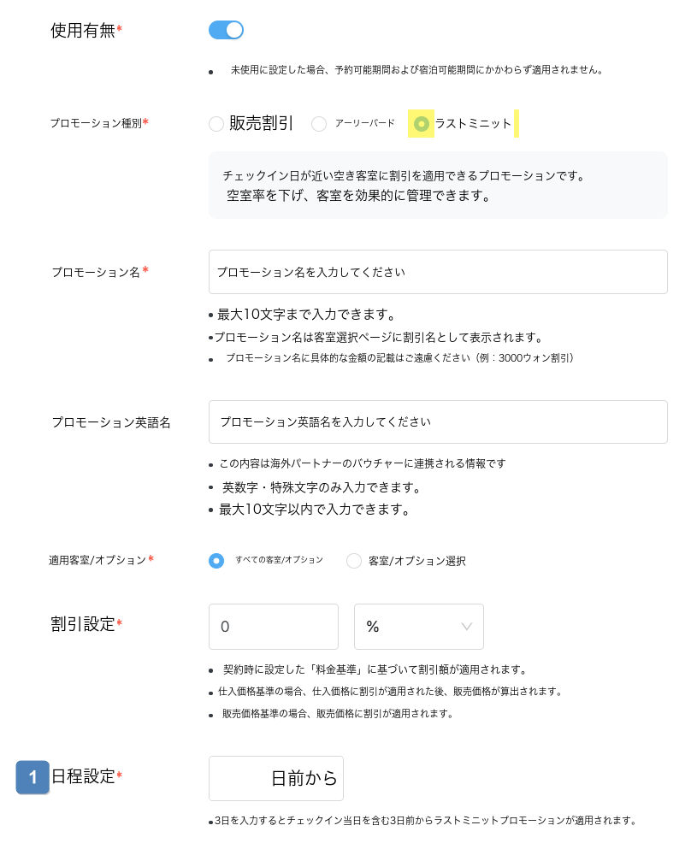Screen dimensions: 691x843
Task: Click the ラストミニット label text
Action: pyautogui.click(x=473, y=124)
